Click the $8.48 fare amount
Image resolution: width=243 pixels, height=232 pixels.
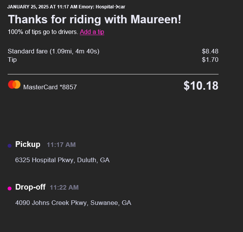pyautogui.click(x=210, y=51)
